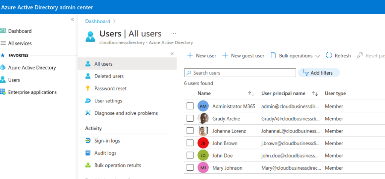Click the All services list icon
This screenshot has width=385, height=179.
coord(3,43)
